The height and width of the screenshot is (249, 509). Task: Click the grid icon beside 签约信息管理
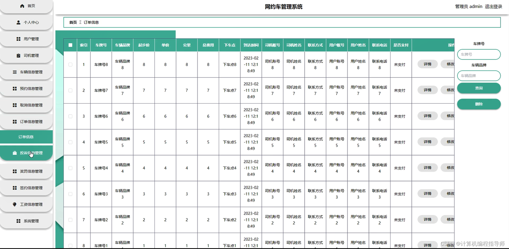(15, 188)
